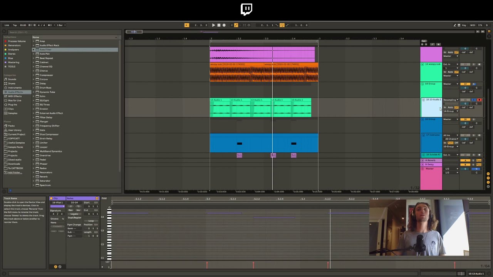
Task: Select the Stereo collection
Action: [12, 54]
